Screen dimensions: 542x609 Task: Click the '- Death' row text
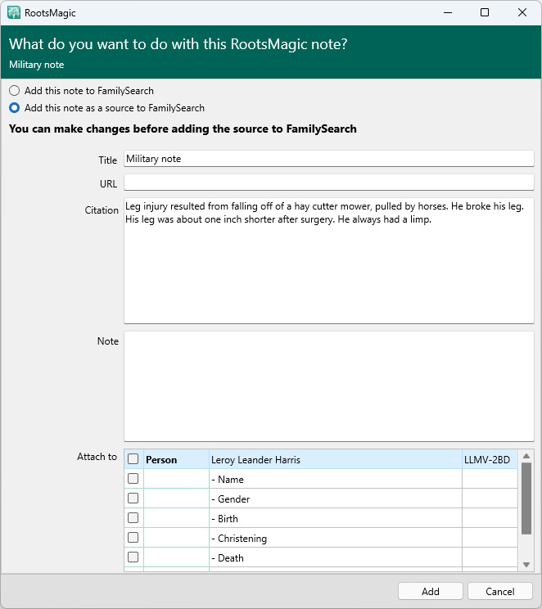228,558
